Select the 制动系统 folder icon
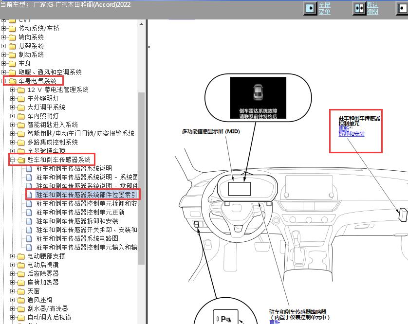The image size is (408, 324). (12, 55)
